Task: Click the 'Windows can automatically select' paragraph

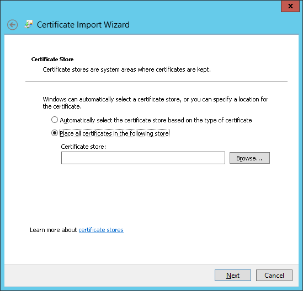Action: (156, 103)
